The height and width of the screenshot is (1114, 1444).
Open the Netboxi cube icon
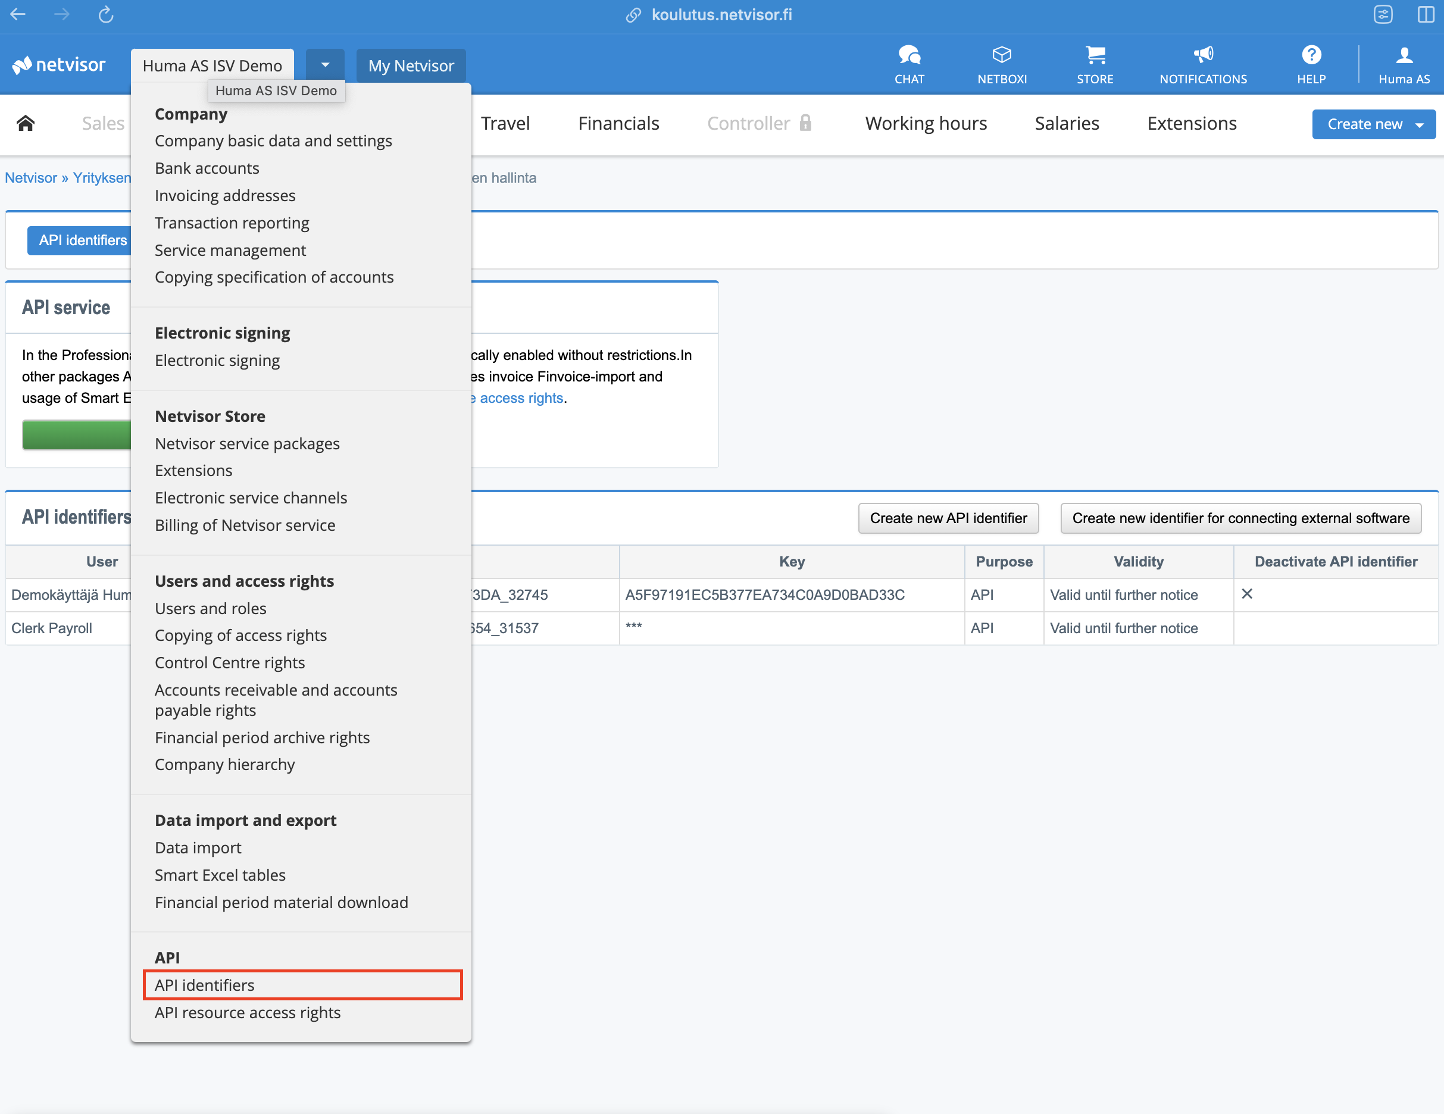pos(1002,65)
